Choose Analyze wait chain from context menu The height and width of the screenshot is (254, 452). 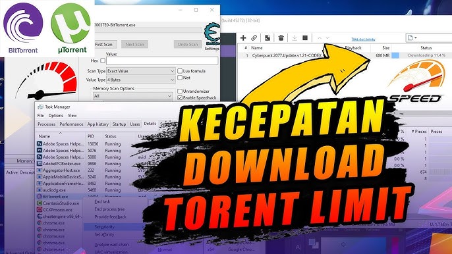tap(111, 245)
